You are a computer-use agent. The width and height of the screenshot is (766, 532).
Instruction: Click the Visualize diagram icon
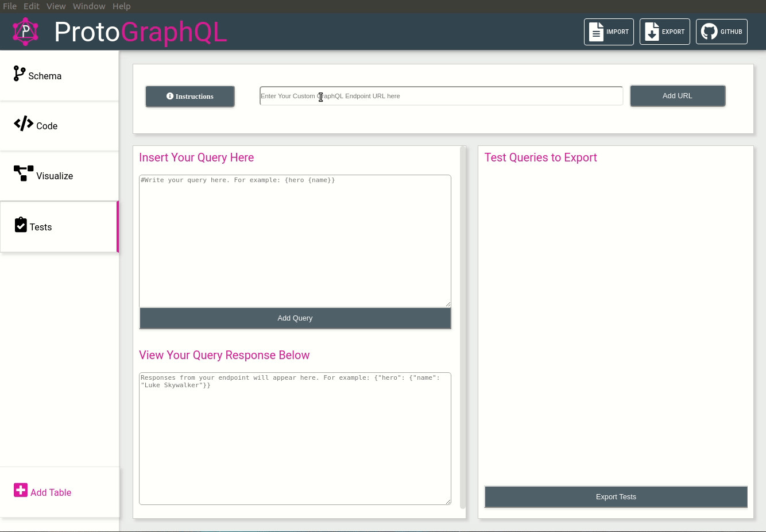point(24,174)
